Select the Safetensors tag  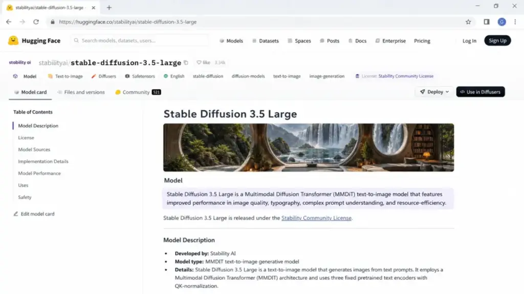140,76
